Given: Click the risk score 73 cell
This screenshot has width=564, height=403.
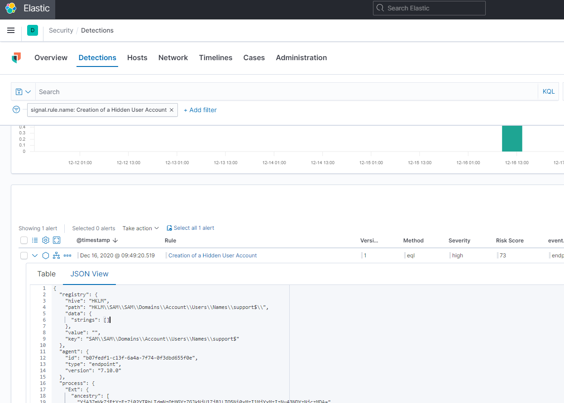Looking at the screenshot, I should [x=503, y=256].
